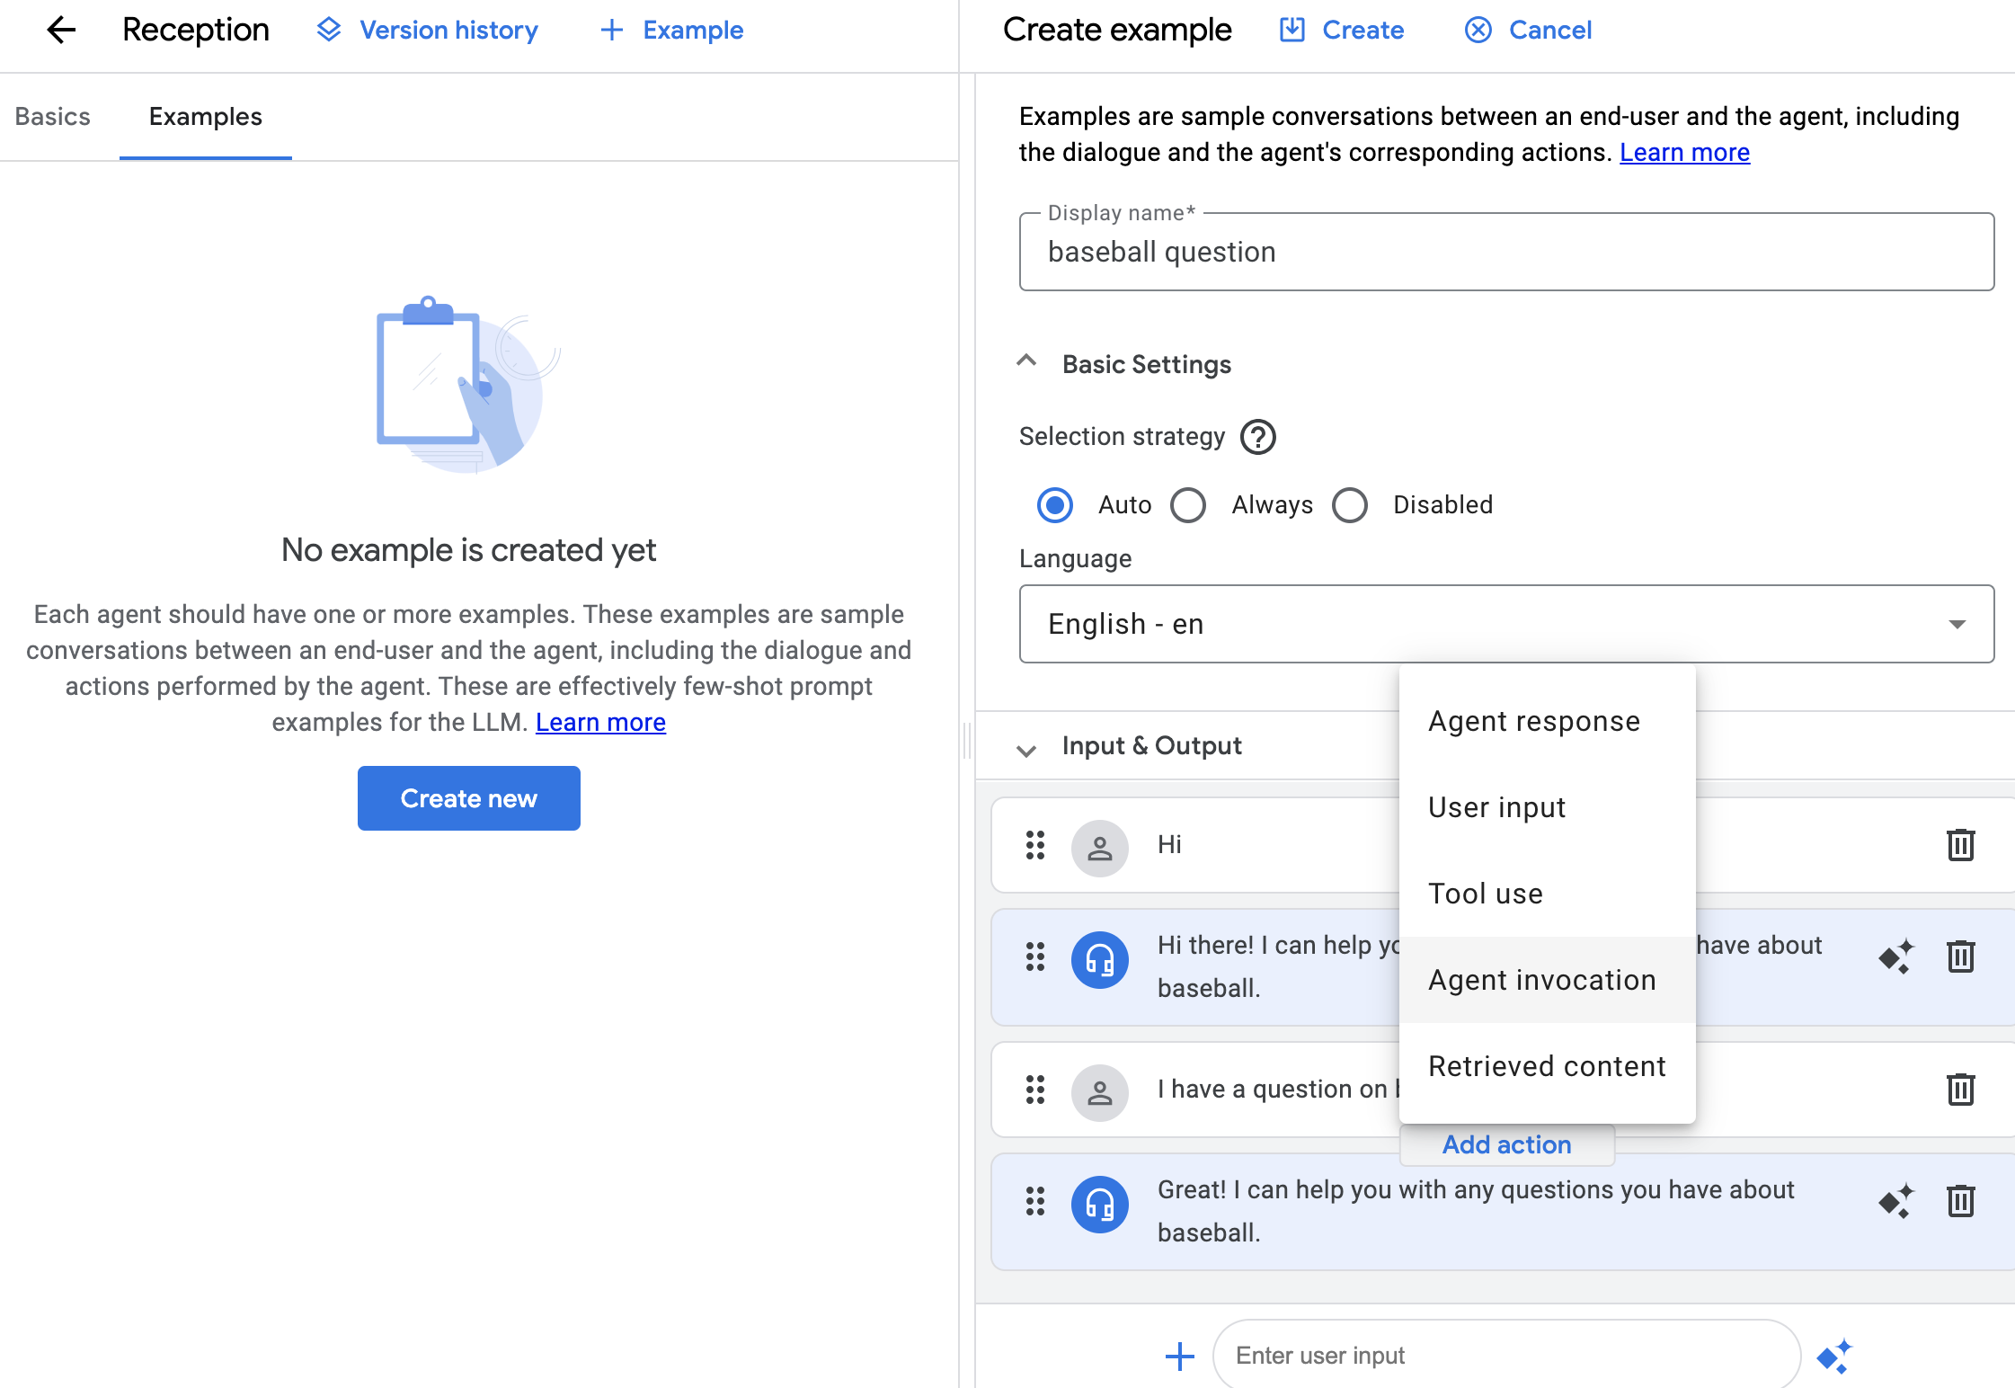Click the plus icon beside Enter user input
The image size is (2015, 1388).
tap(1179, 1356)
